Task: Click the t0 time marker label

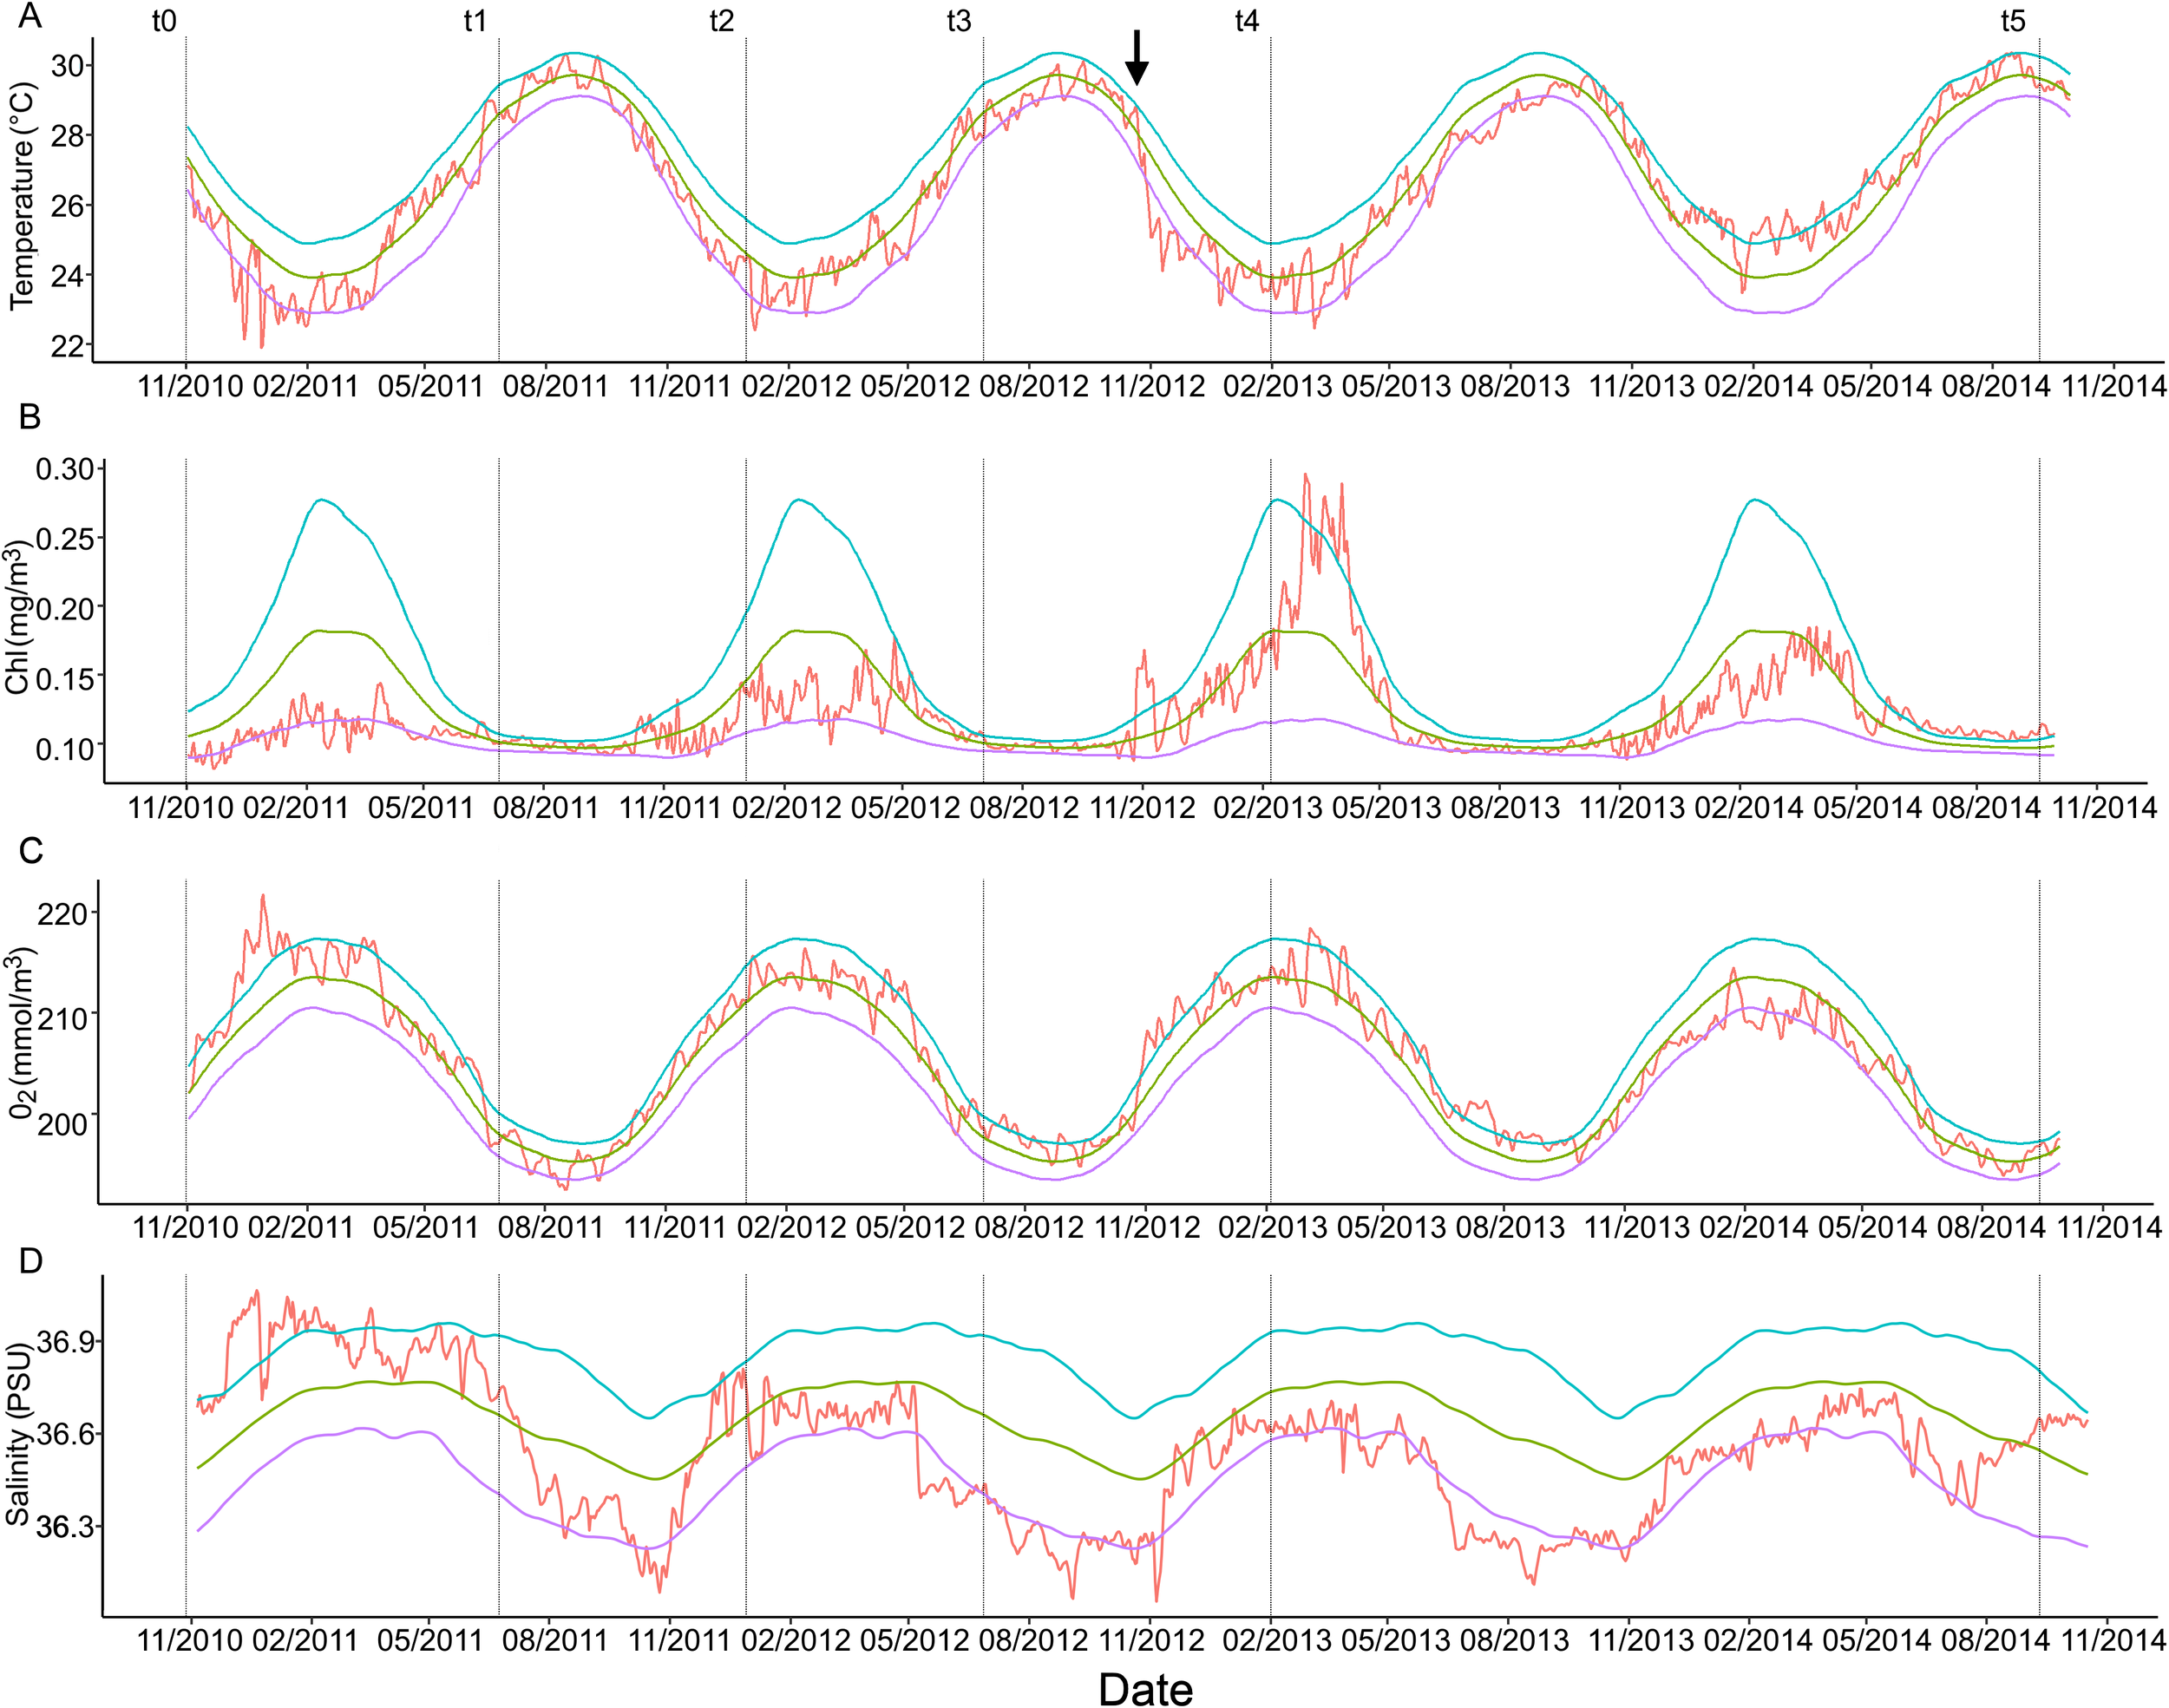Action: pyautogui.click(x=164, y=21)
